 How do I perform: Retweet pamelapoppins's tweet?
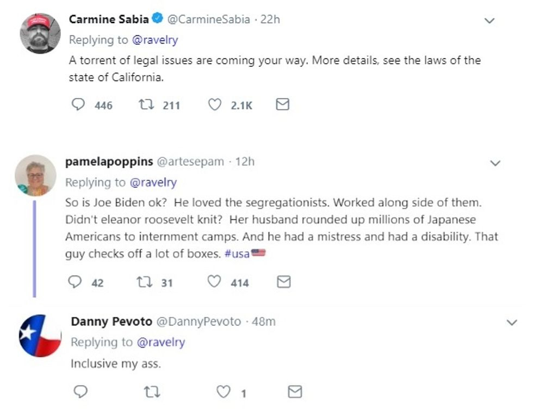[x=144, y=282]
